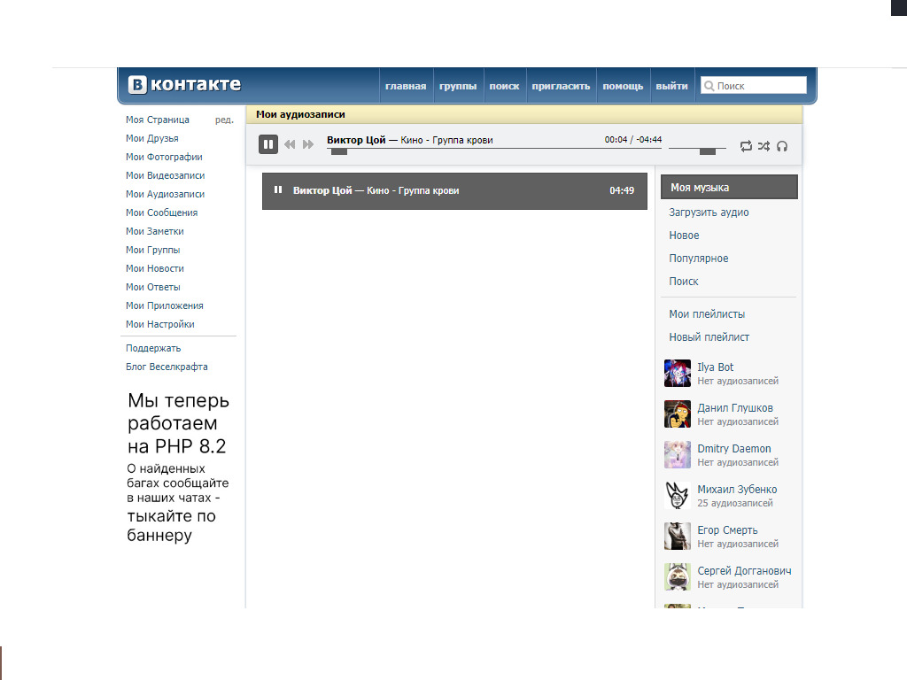Viewport: 907px width, 680px height.
Task: Open Данил Глушков name link
Action: tap(734, 407)
